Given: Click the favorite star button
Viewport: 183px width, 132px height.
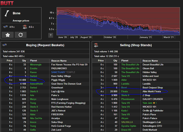Looking at the screenshot, I should 8,35.
